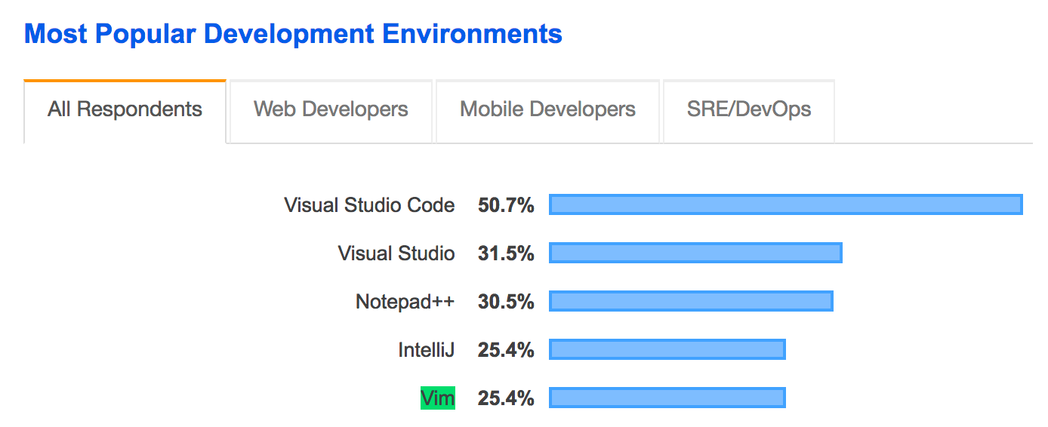
Task: Click the Visual Studio Code bar
Action: (786, 204)
